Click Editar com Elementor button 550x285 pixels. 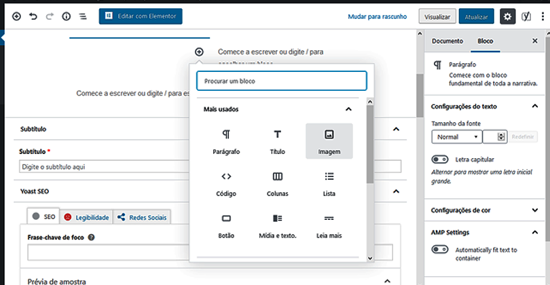[x=141, y=16]
